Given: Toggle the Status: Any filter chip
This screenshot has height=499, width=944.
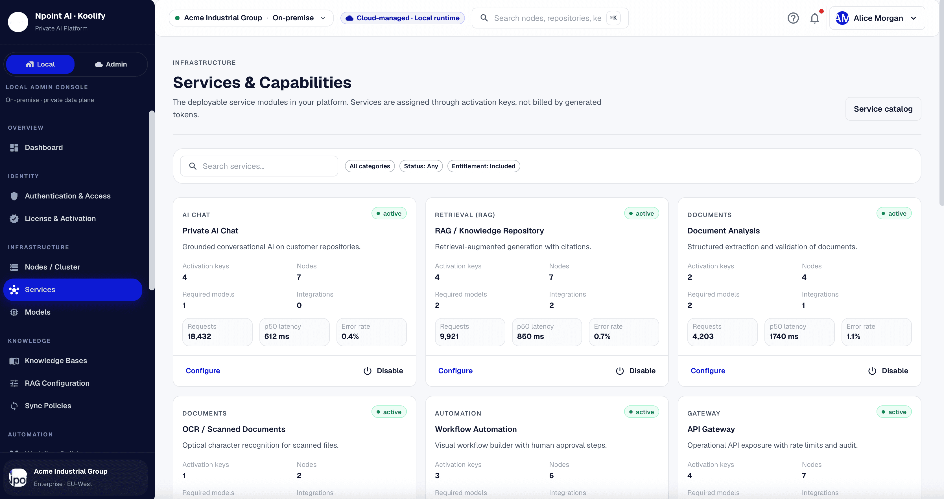Looking at the screenshot, I should [421, 166].
